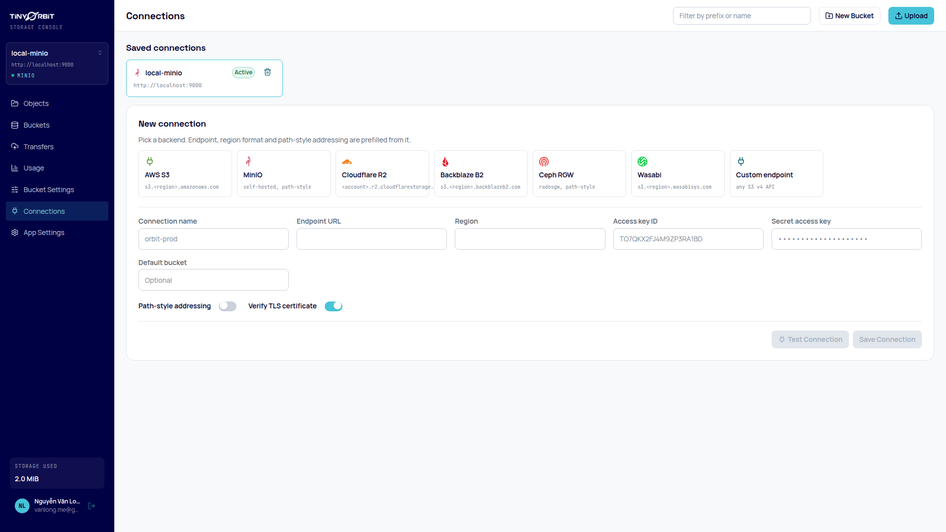Click the Connection name input field
The height and width of the screenshot is (532, 946).
pyautogui.click(x=213, y=239)
